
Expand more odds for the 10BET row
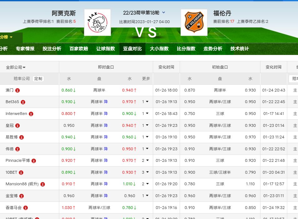[145, 172]
